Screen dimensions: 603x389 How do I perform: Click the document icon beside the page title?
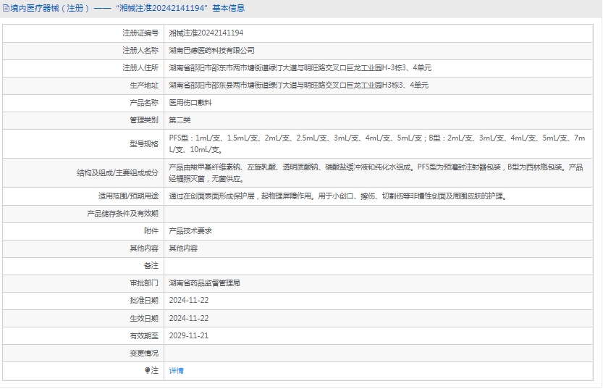click(x=6, y=9)
